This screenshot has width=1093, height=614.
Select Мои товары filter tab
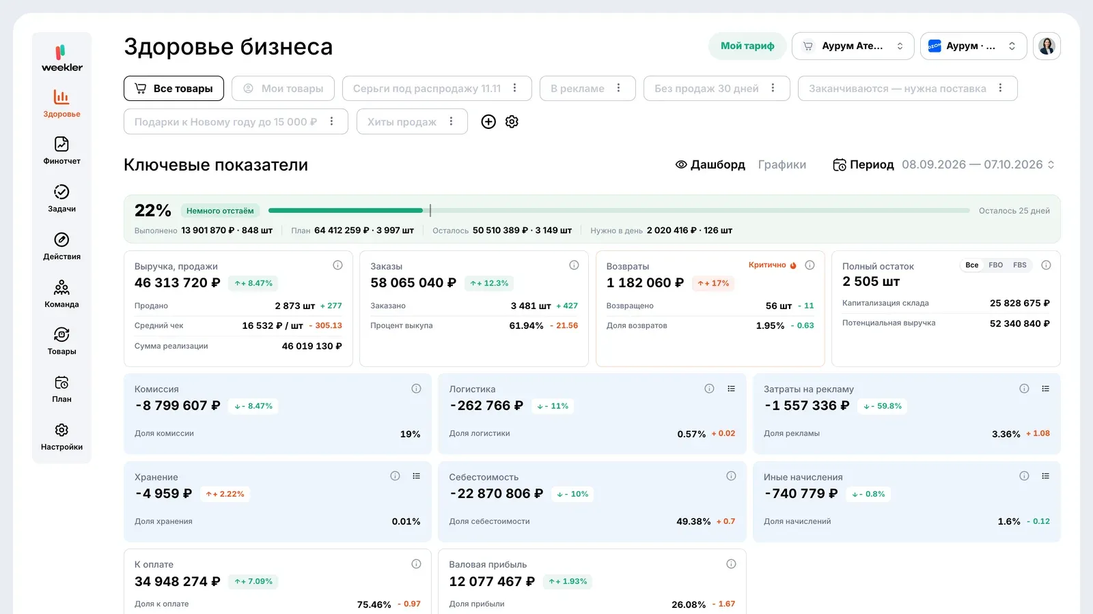point(283,88)
